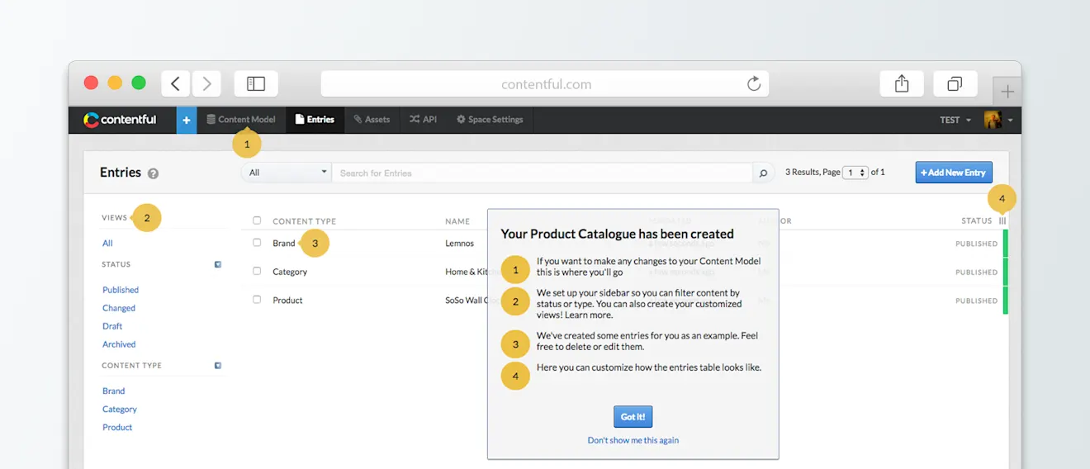
Task: Click the contentful.com address bar
Action: 545,83
